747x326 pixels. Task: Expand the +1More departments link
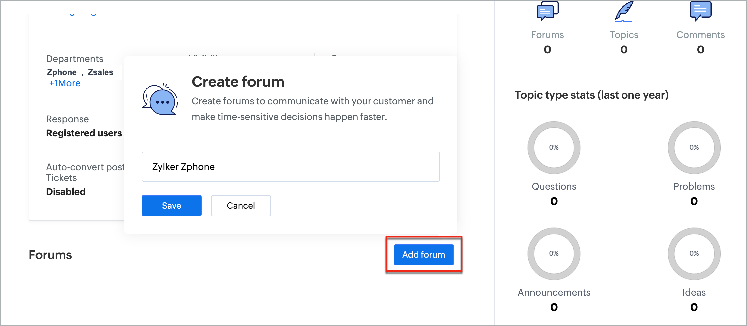click(65, 83)
